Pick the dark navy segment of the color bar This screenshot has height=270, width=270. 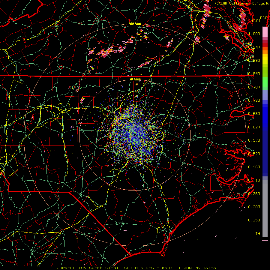point(265,151)
